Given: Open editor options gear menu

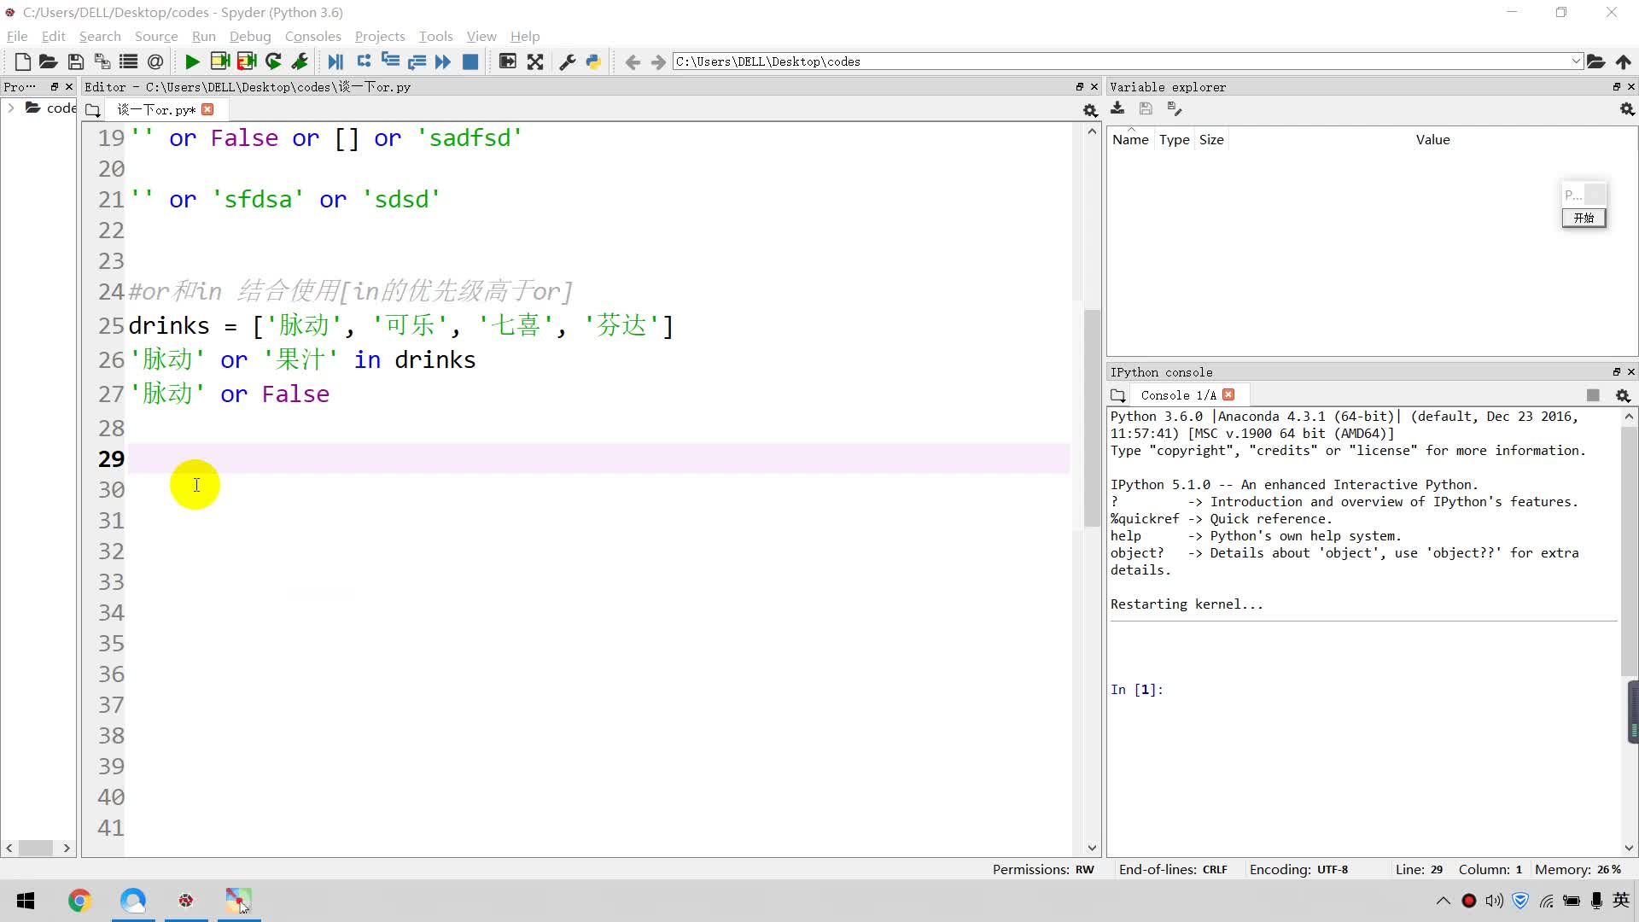Looking at the screenshot, I should click(x=1090, y=110).
